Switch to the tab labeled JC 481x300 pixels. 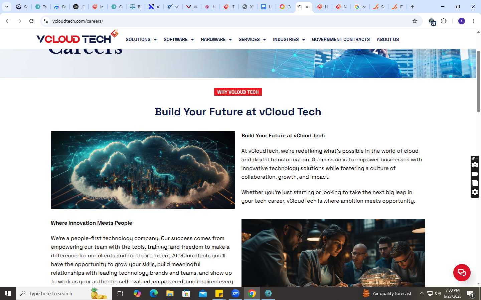[79, 7]
